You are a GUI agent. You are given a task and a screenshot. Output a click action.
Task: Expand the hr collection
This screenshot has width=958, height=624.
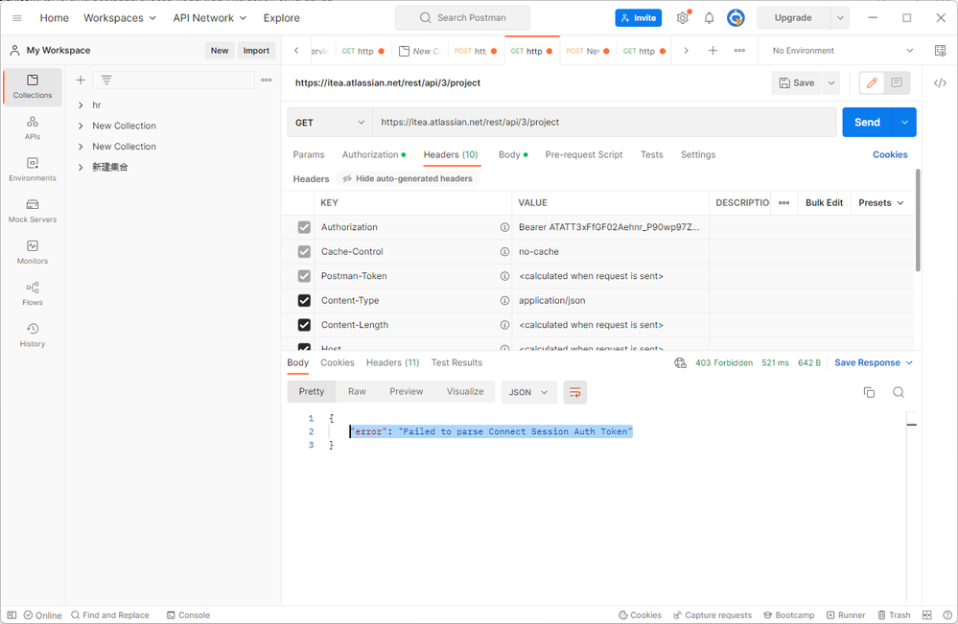click(81, 105)
